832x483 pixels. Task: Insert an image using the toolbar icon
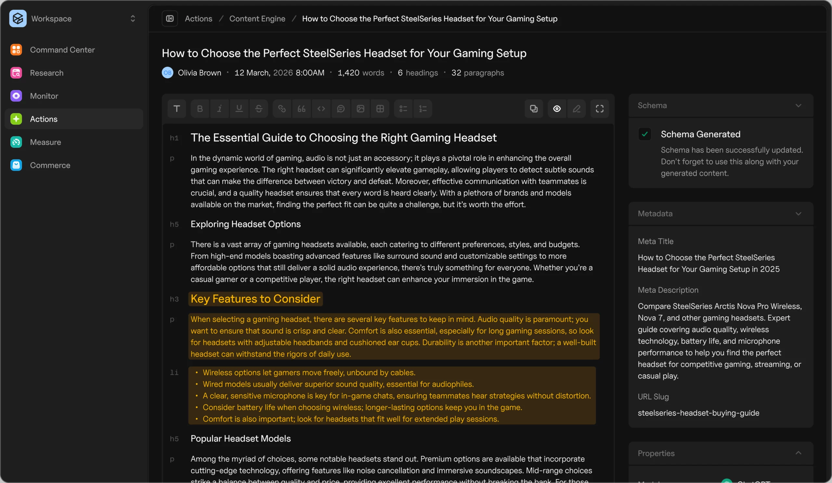(x=360, y=109)
